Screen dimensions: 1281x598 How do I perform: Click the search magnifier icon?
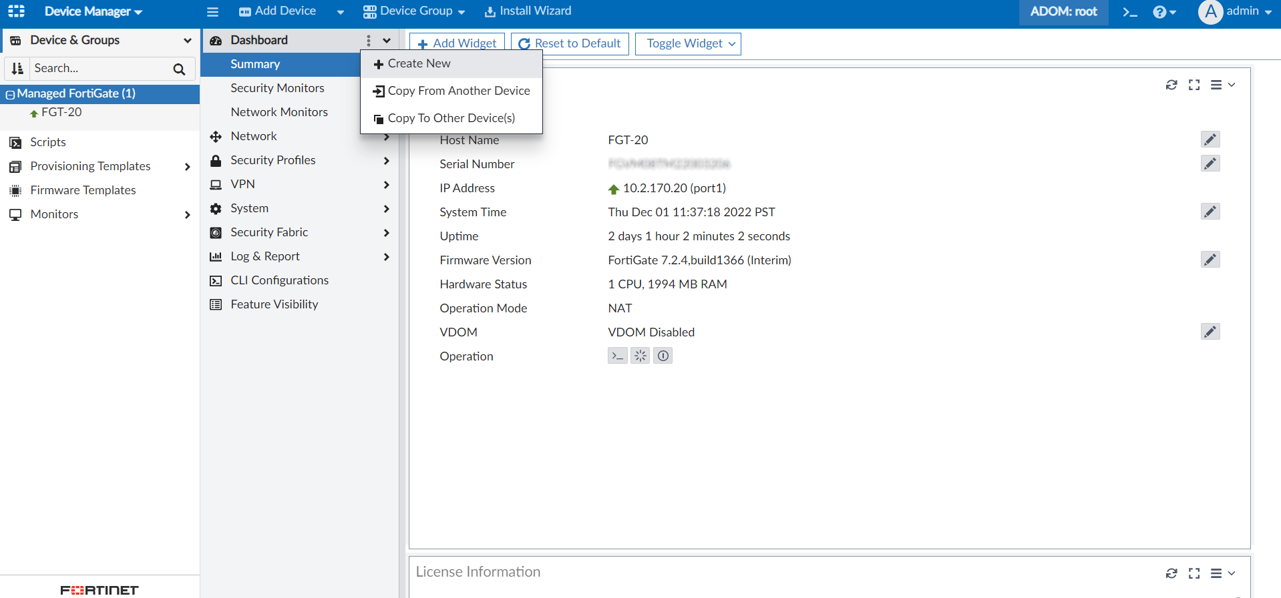pyautogui.click(x=179, y=69)
